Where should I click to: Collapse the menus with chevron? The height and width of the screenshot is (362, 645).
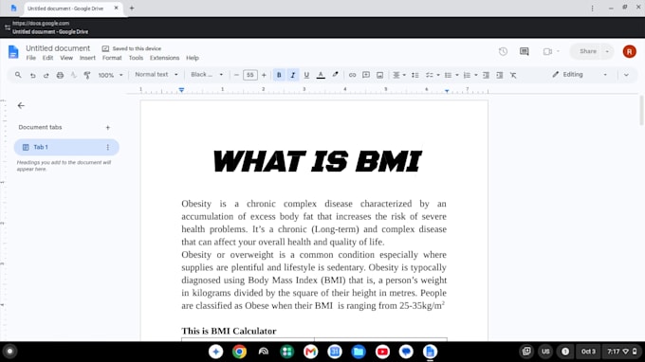pyautogui.click(x=626, y=75)
